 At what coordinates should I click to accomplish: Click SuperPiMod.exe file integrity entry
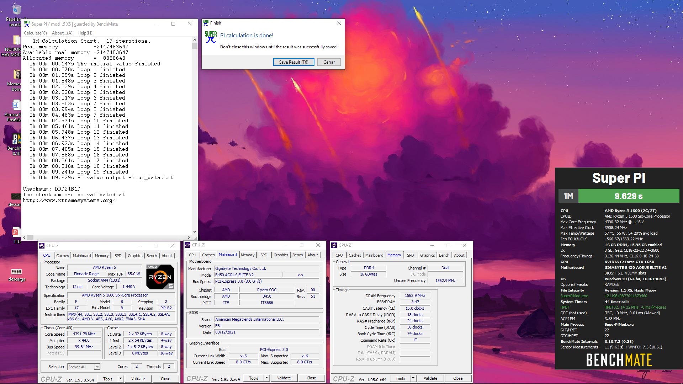(x=574, y=296)
